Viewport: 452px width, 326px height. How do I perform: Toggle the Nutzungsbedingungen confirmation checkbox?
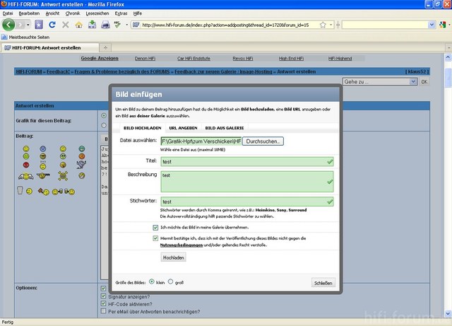point(155,238)
